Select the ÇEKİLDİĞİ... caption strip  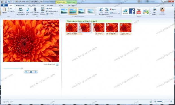pyautogui.click(x=125, y=34)
